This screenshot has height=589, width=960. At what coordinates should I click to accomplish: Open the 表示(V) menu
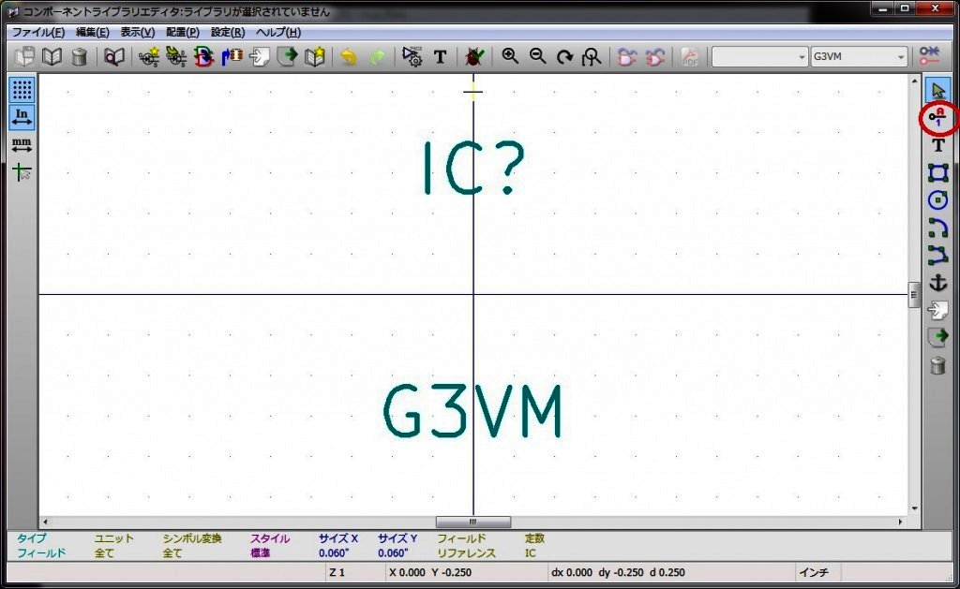[x=137, y=33]
